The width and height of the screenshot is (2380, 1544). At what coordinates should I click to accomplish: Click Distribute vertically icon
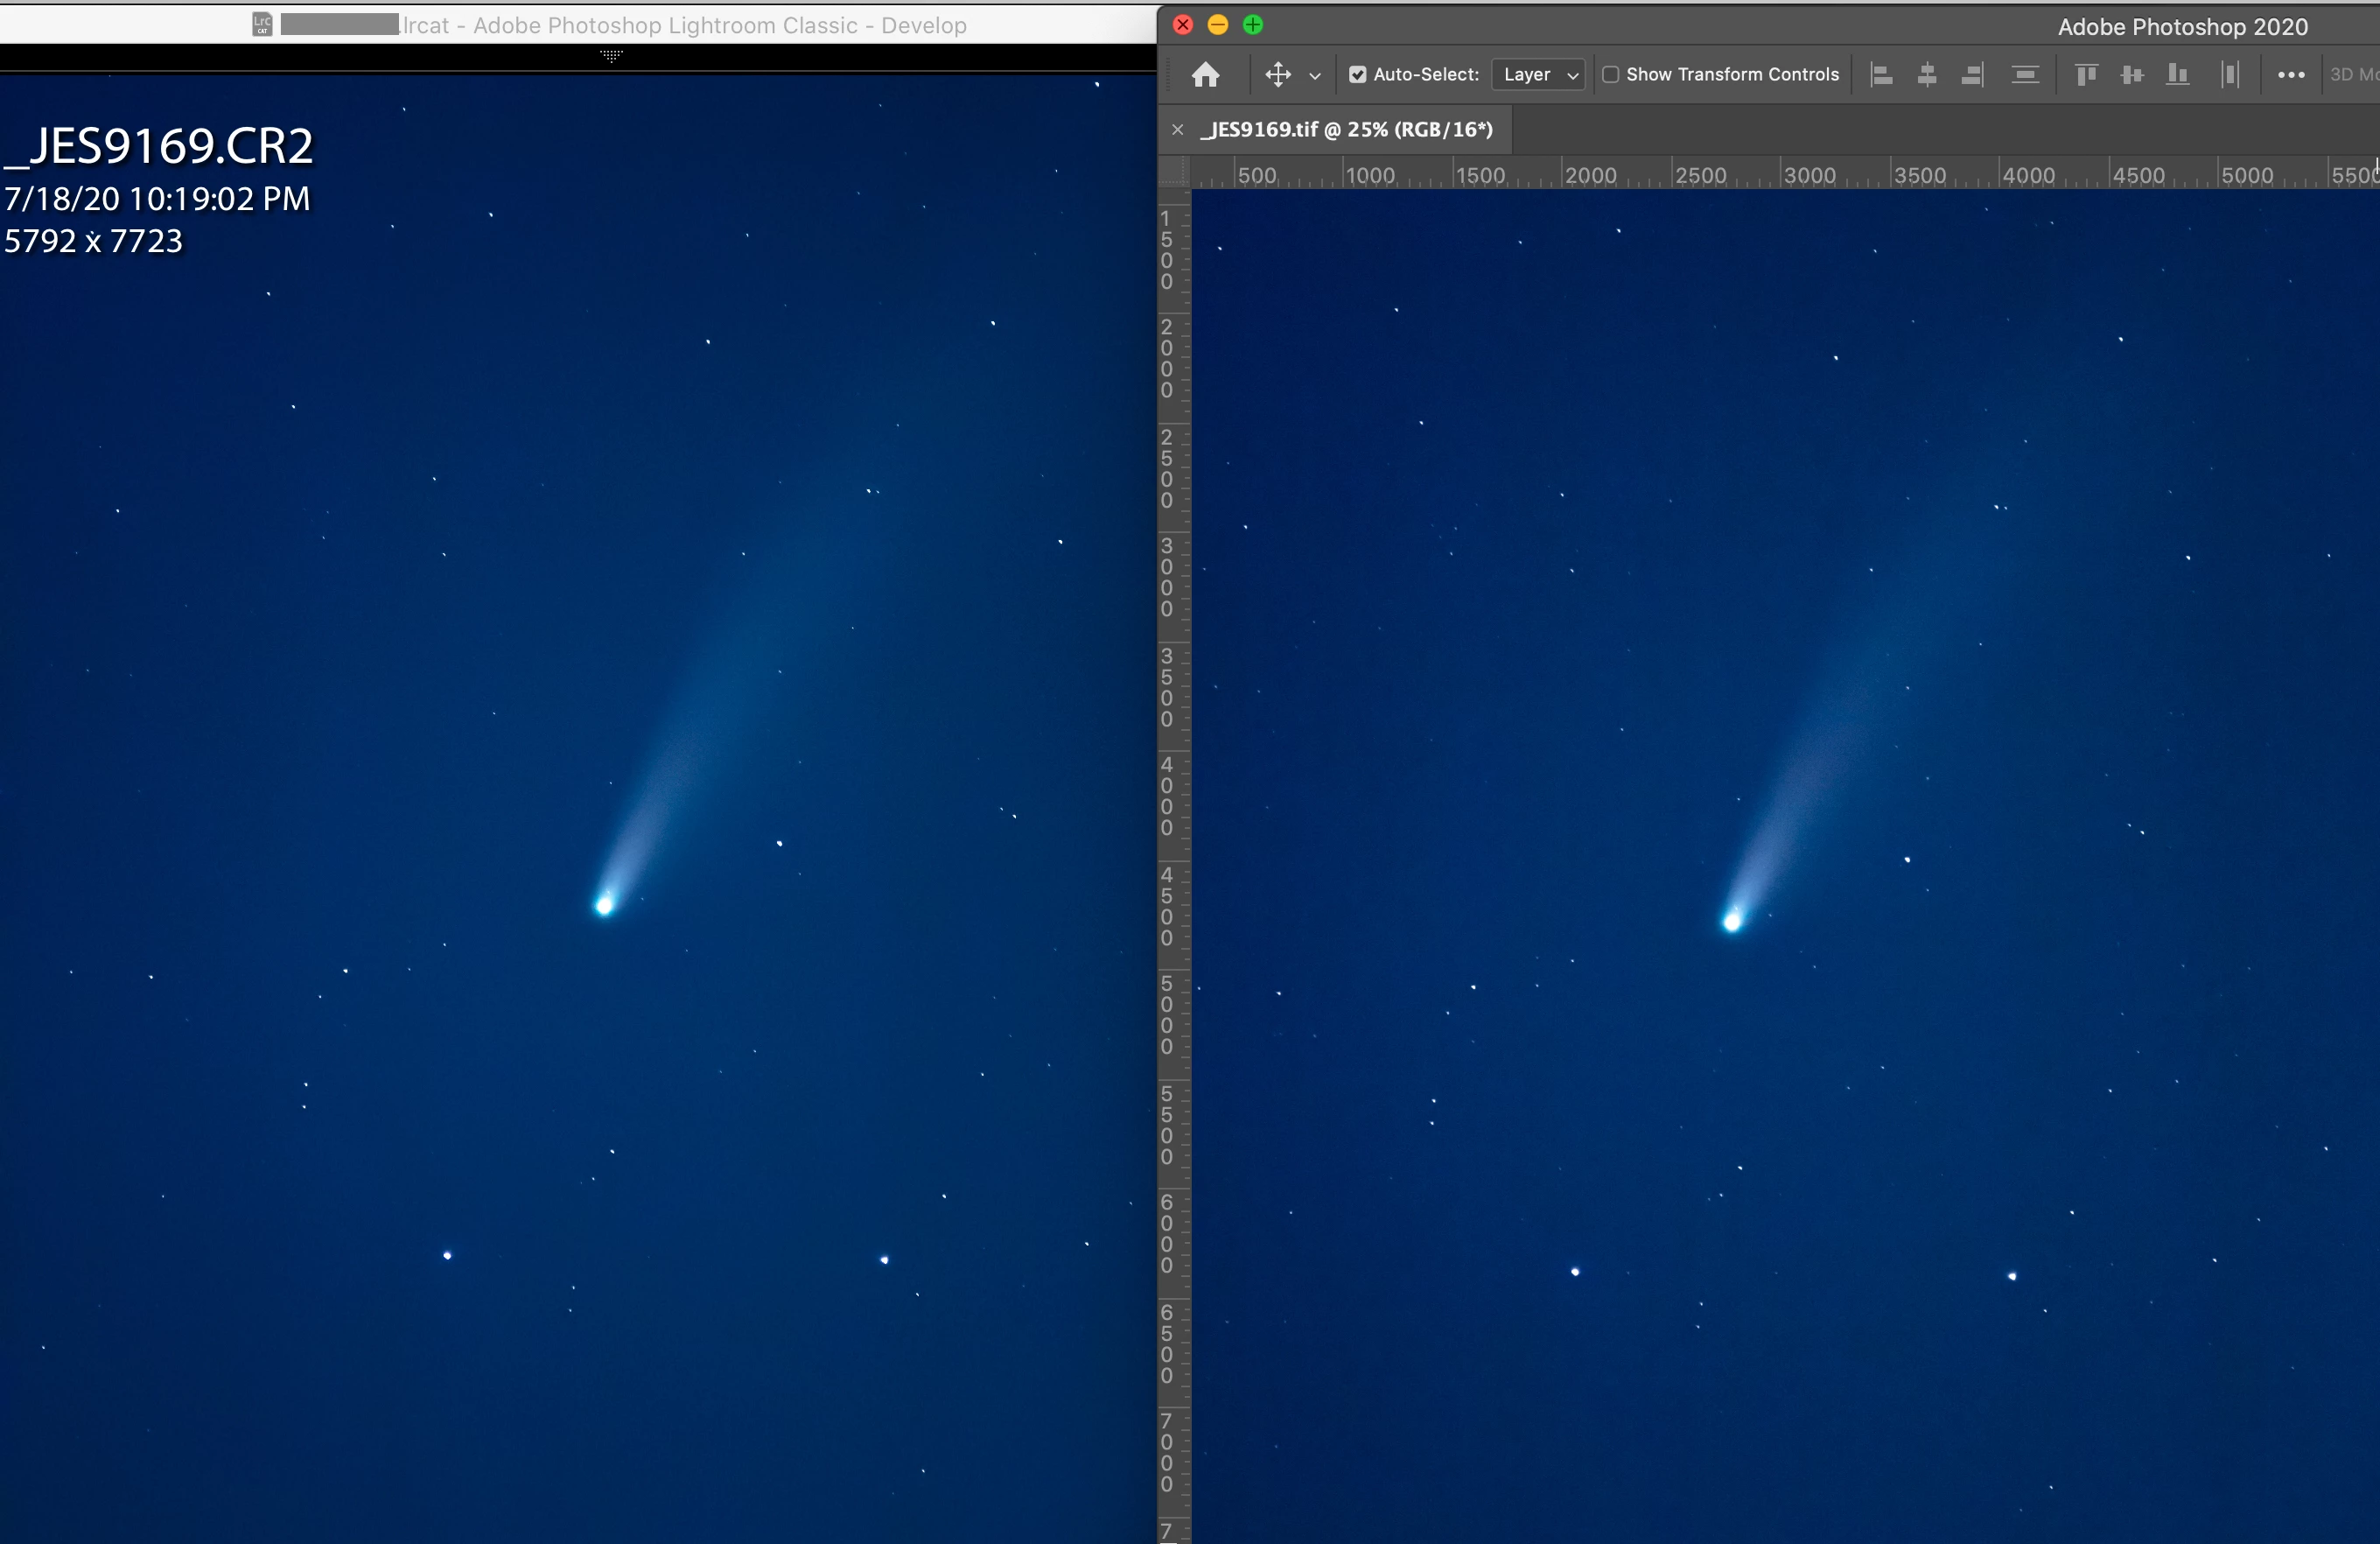pyautogui.click(x=2025, y=75)
